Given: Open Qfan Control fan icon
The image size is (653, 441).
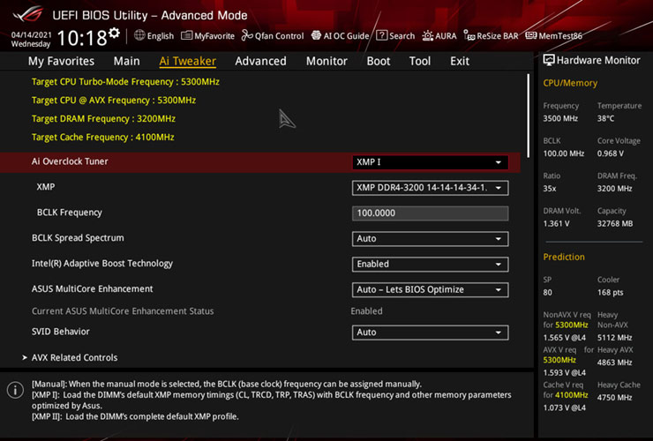Looking at the screenshot, I should pos(247,36).
